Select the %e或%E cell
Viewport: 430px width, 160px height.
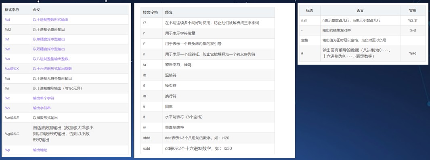17,118
